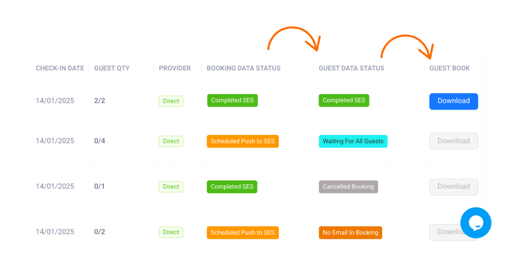Click the Direct badge in the last row

click(x=171, y=232)
